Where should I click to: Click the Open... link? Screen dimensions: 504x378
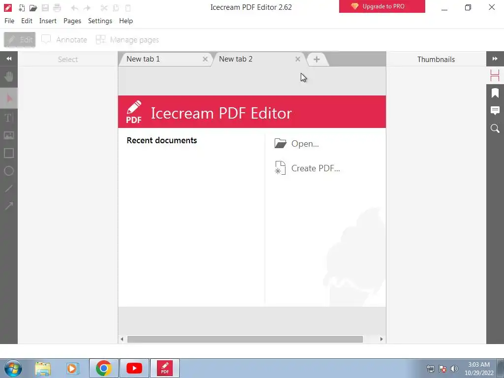[x=297, y=144]
